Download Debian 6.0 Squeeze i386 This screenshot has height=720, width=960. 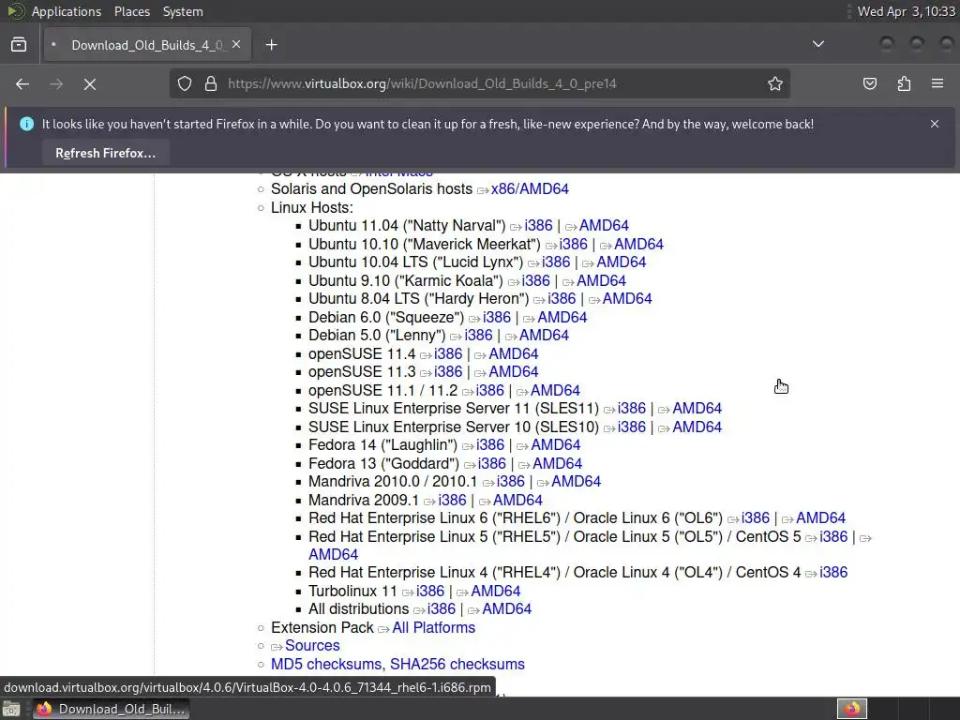(x=497, y=317)
